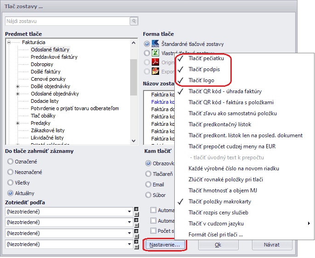Select the Všetky radio button
Viewport: 315px width, 258px height.
(x=11, y=183)
